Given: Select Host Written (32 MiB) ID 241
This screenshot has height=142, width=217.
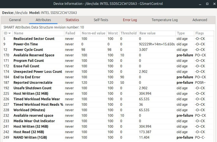Looking at the screenshot, I should click(x=108, y=127).
